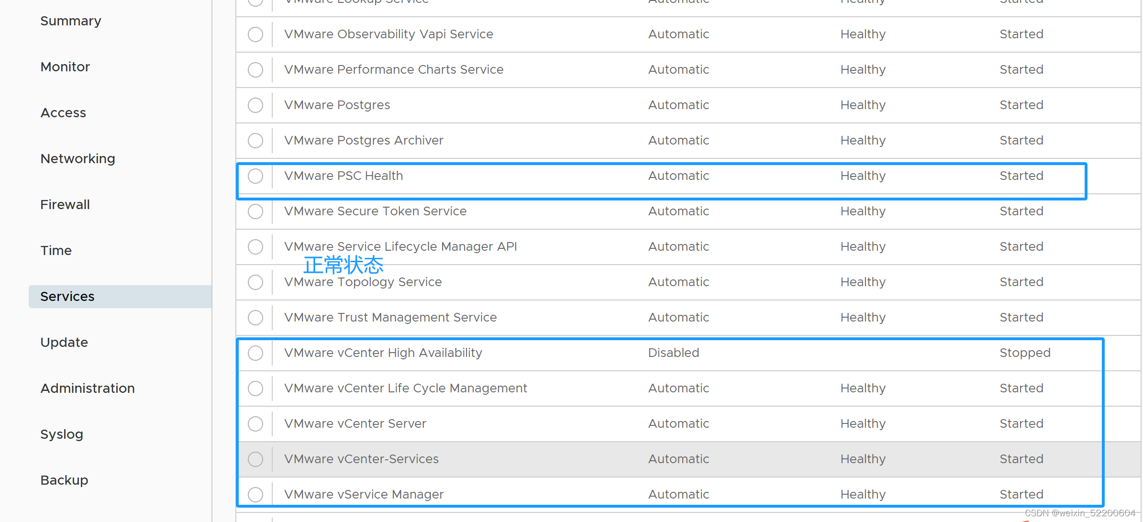Click Started state of VMware Topology Service
Screen dimensions: 1143x522
(1021, 282)
